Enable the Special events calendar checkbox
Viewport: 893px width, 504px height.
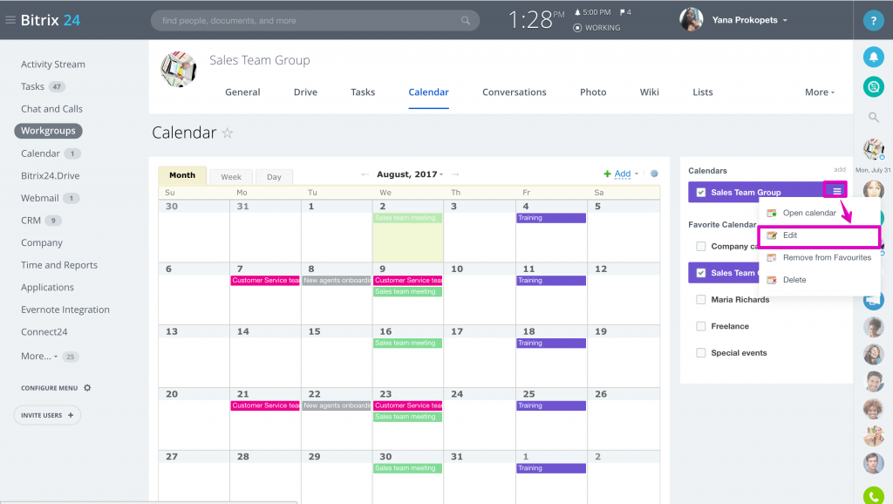coord(701,353)
